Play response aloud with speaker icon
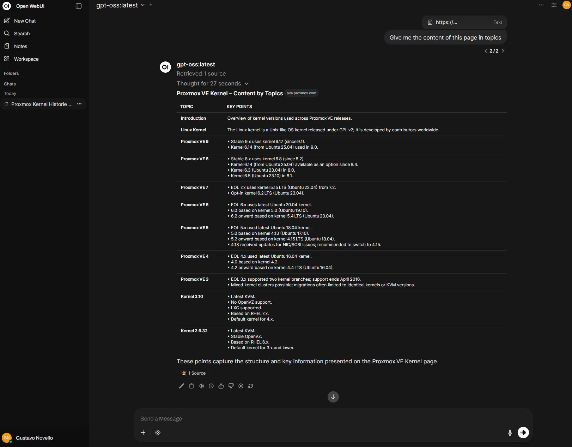This screenshot has width=572, height=447. tap(201, 386)
